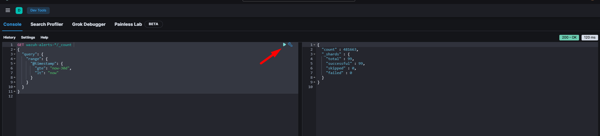This screenshot has height=136, width=600.
Task: Click the "gte": "now-30d" line
Action: pyautogui.click(x=53, y=68)
